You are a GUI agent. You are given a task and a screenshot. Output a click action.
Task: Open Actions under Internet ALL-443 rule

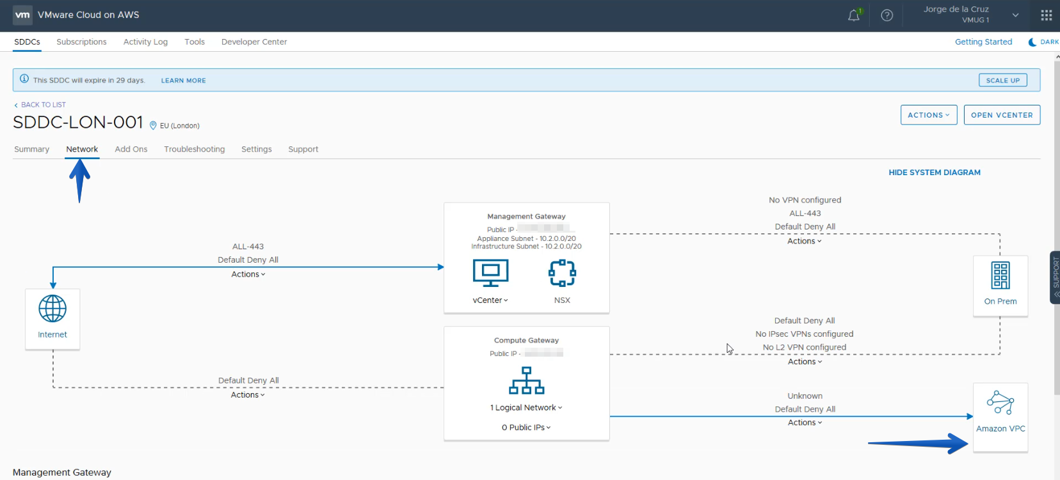248,274
